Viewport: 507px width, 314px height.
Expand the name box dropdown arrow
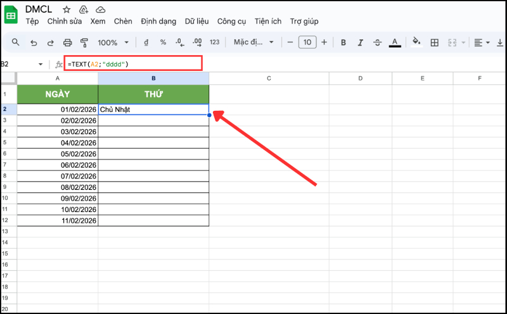pyautogui.click(x=41, y=65)
